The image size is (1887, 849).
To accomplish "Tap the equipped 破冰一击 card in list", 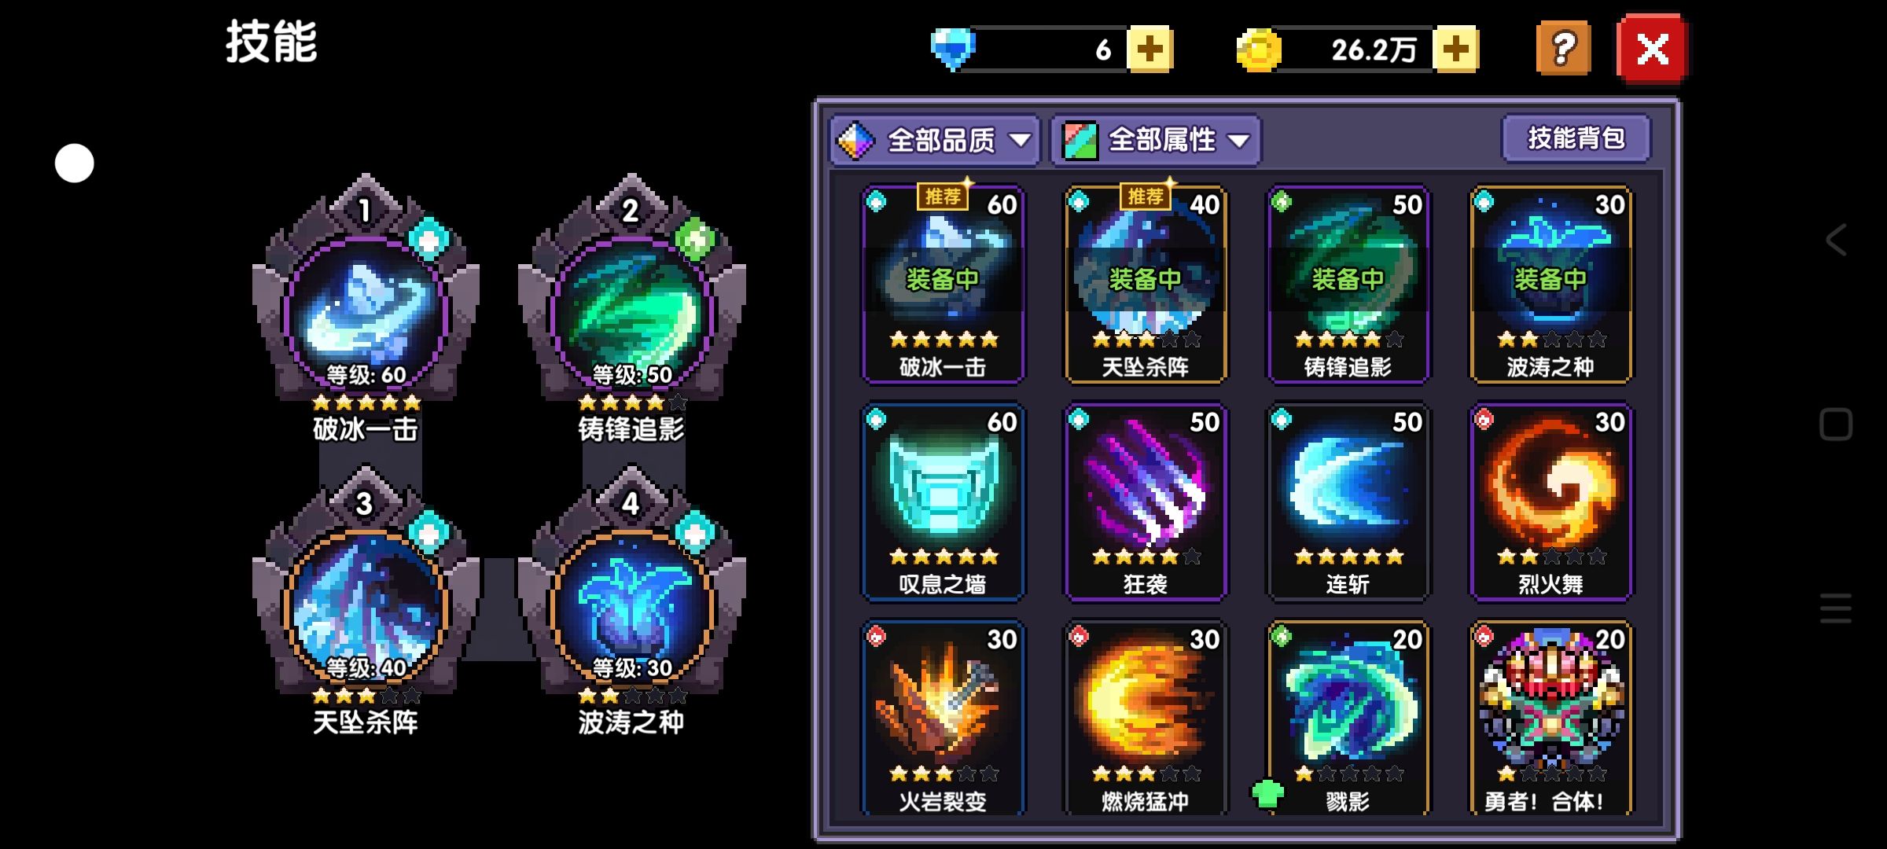I will pyautogui.click(x=943, y=285).
